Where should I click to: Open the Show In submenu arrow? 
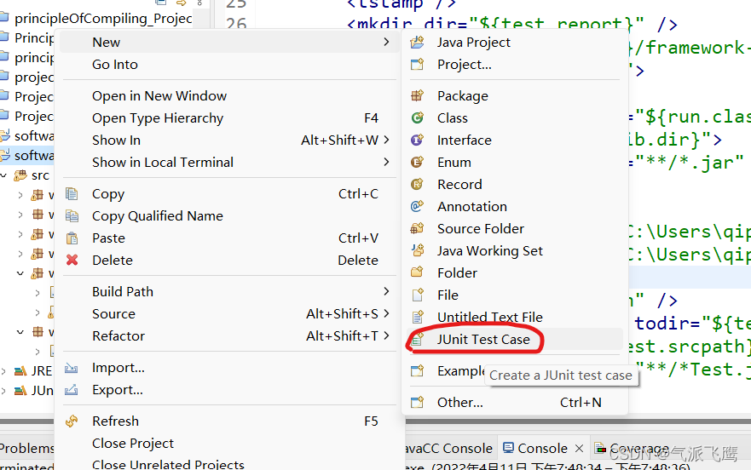point(386,140)
